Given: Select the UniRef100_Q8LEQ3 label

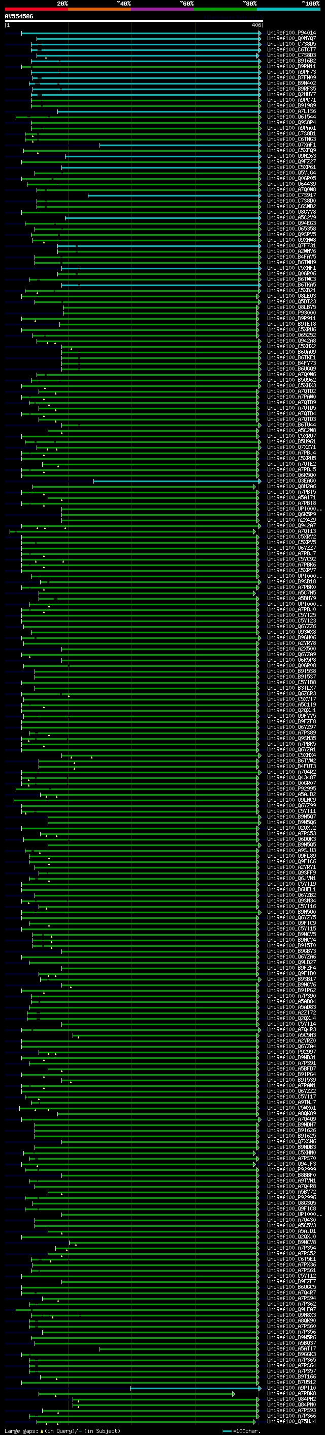Looking at the screenshot, I should point(291,296).
